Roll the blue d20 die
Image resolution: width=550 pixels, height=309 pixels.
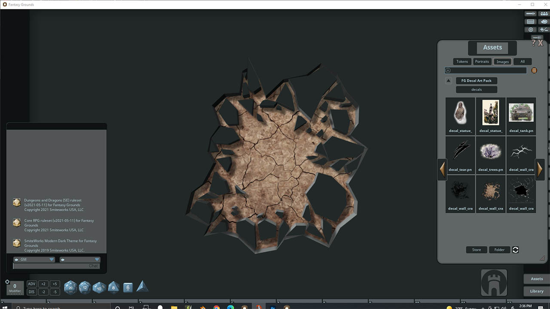pos(70,288)
